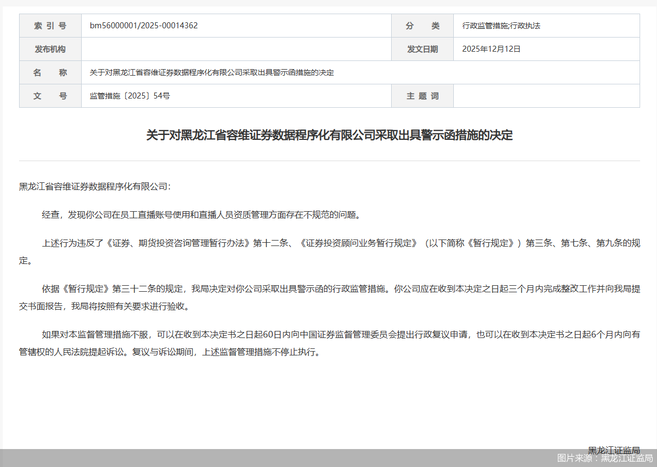Click the 分类 label cell
This screenshot has height=467, width=657.
tap(422, 25)
